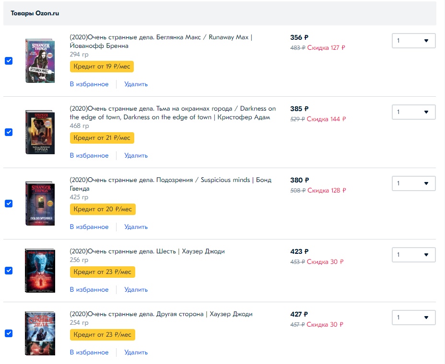Click the Шесть book cover thumbnail
Viewport: 445px width, 364px height.
coord(40,271)
